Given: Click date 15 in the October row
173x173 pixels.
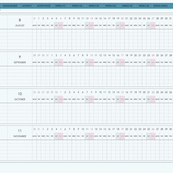Looking at the screenshot, I should [122, 93].
